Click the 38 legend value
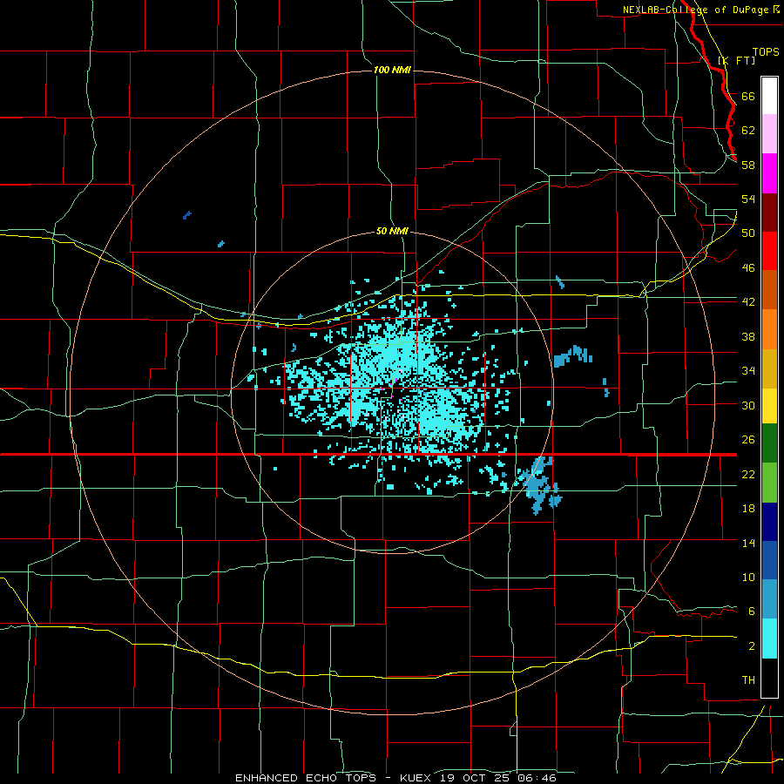The width and height of the screenshot is (784, 784). click(x=748, y=336)
